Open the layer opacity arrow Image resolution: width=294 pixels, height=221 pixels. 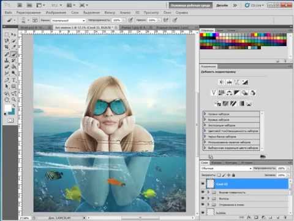point(288,168)
